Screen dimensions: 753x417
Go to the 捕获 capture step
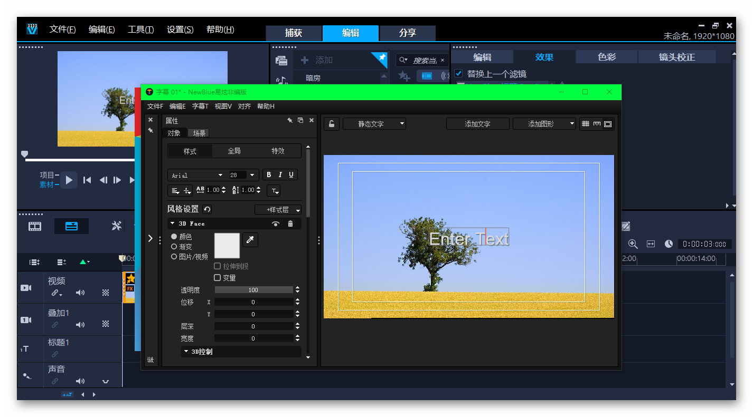click(x=294, y=33)
